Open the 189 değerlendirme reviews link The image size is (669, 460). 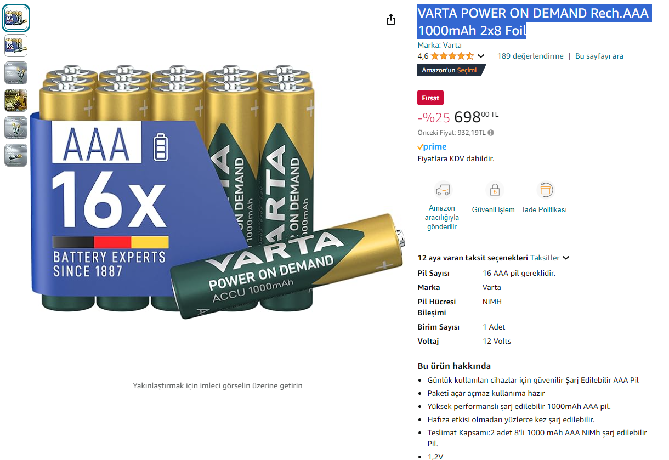tap(530, 56)
